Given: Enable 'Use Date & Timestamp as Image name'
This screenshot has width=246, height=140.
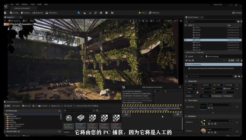Looking at the screenshot, I should coord(154,93).
